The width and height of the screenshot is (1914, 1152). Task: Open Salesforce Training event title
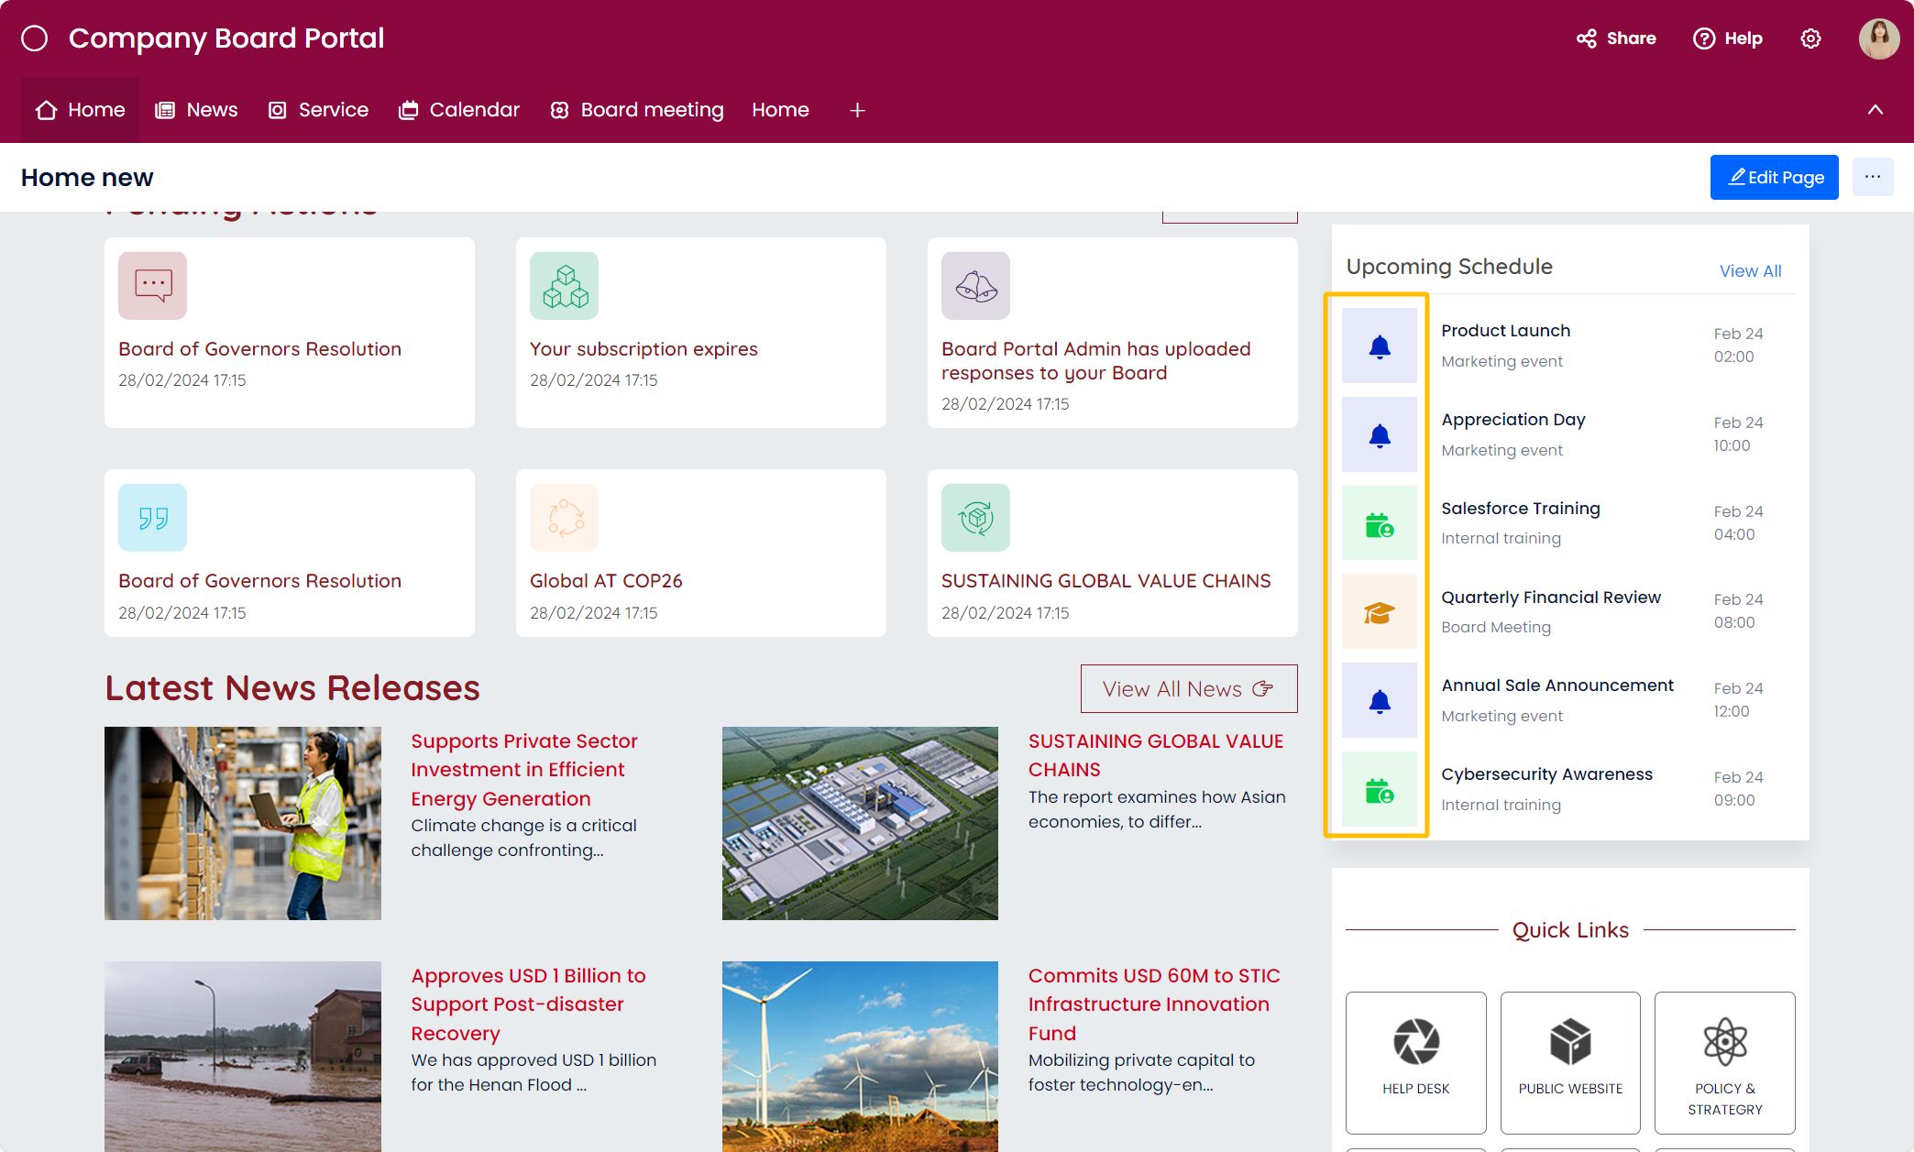[1521, 509]
